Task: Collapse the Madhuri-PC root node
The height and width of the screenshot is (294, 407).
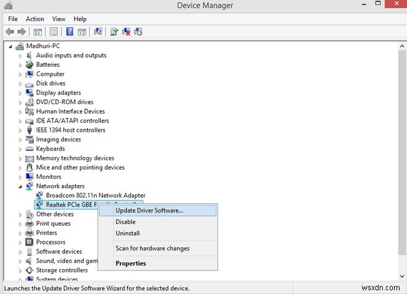Action: click(10, 46)
